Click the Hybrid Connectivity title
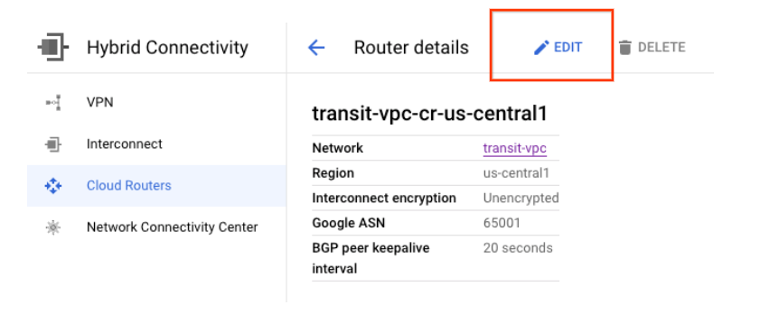The height and width of the screenshot is (333, 760). click(x=167, y=48)
